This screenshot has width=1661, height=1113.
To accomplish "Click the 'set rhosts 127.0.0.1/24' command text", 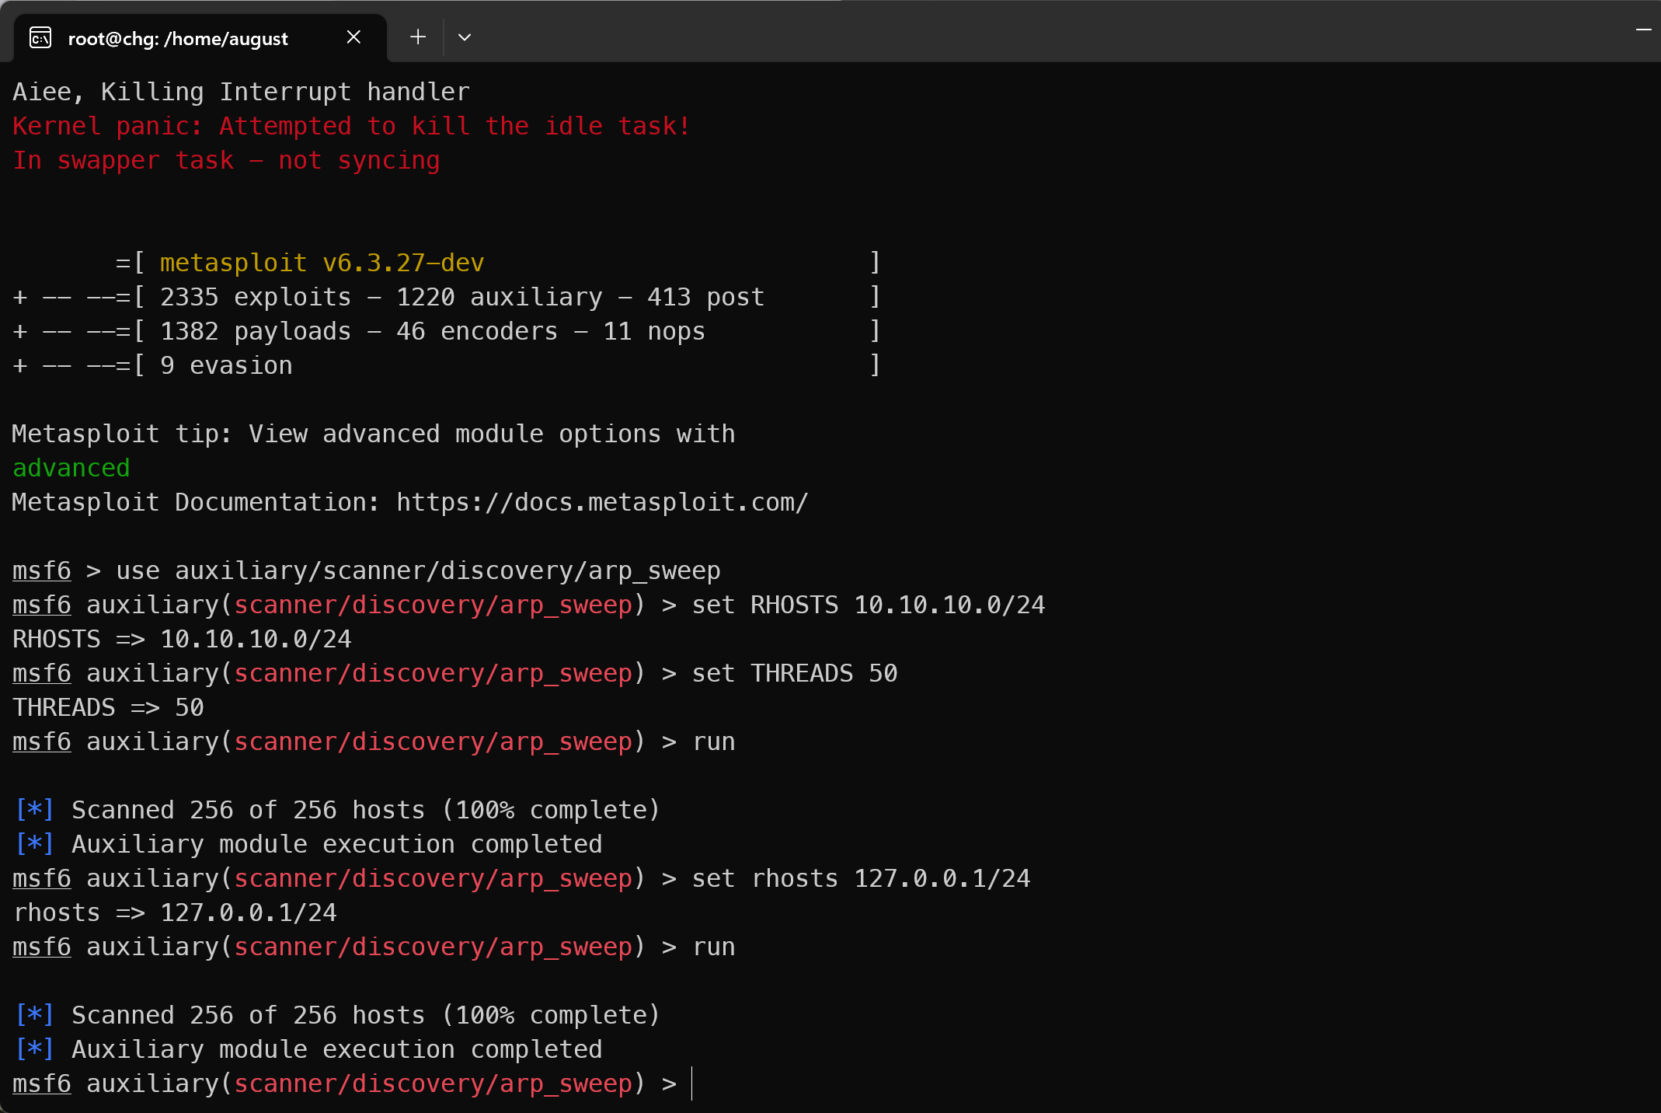I will tap(861, 878).
